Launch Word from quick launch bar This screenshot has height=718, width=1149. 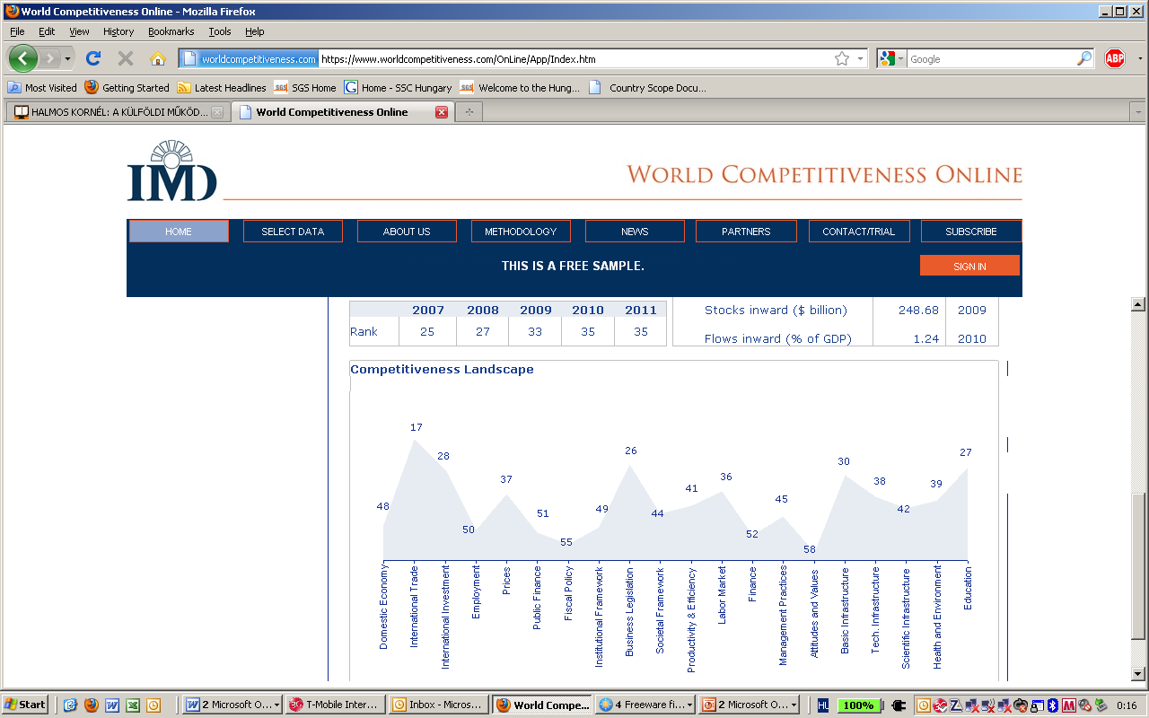coord(112,705)
